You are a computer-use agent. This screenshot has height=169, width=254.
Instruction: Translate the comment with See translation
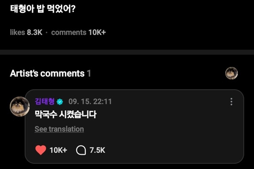(59, 129)
